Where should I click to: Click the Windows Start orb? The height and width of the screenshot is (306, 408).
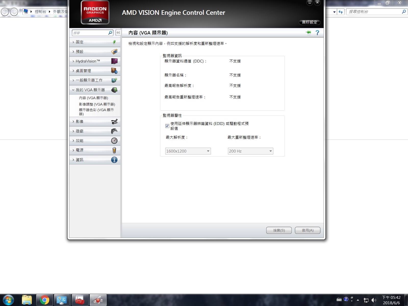(x=8, y=300)
